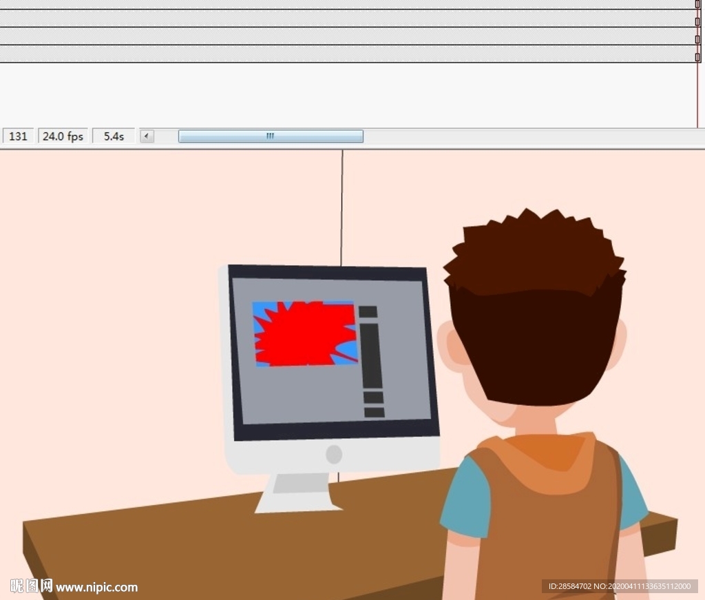Click the 24.0 fps frame rate field
705x600 pixels.
point(63,136)
